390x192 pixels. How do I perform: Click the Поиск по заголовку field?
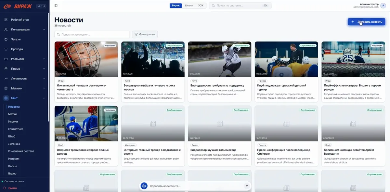click(92, 34)
